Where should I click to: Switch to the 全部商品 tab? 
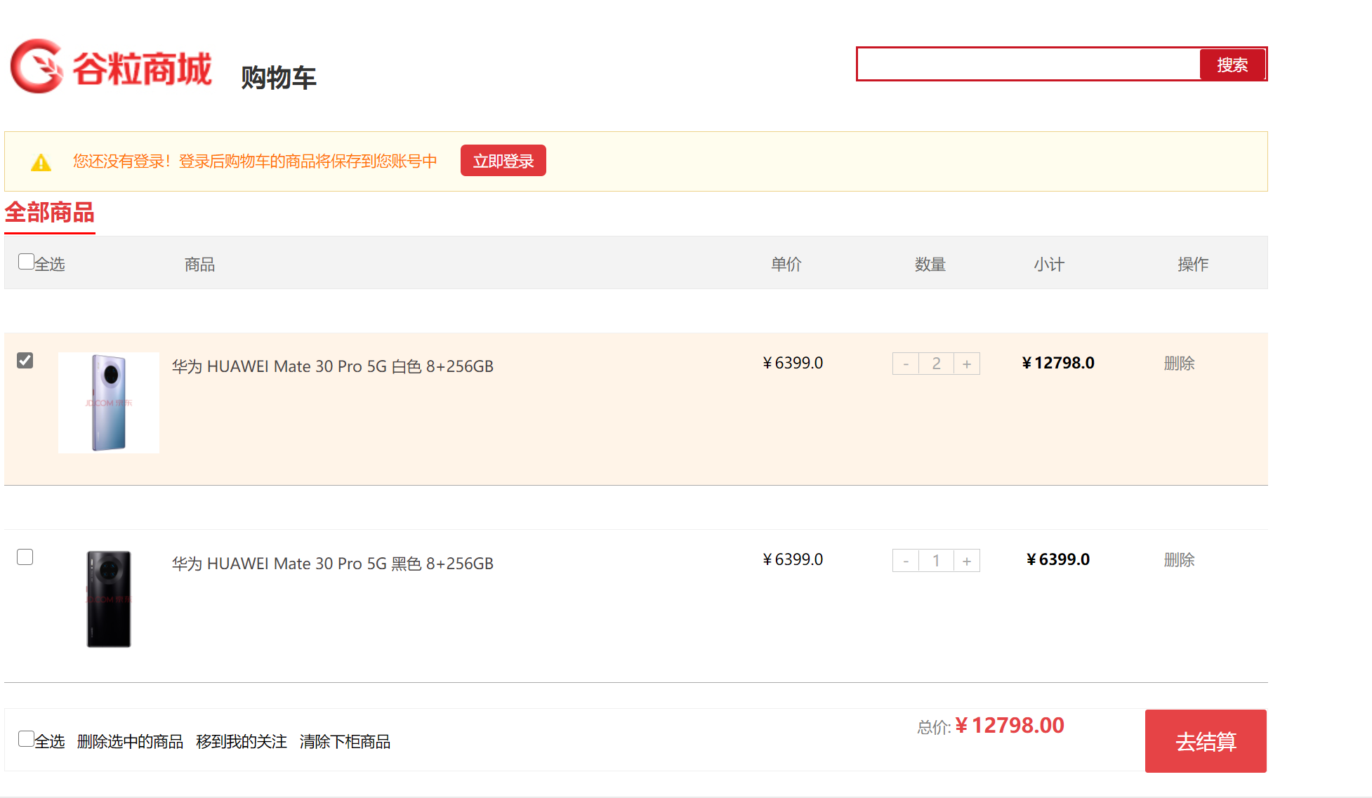tap(50, 213)
